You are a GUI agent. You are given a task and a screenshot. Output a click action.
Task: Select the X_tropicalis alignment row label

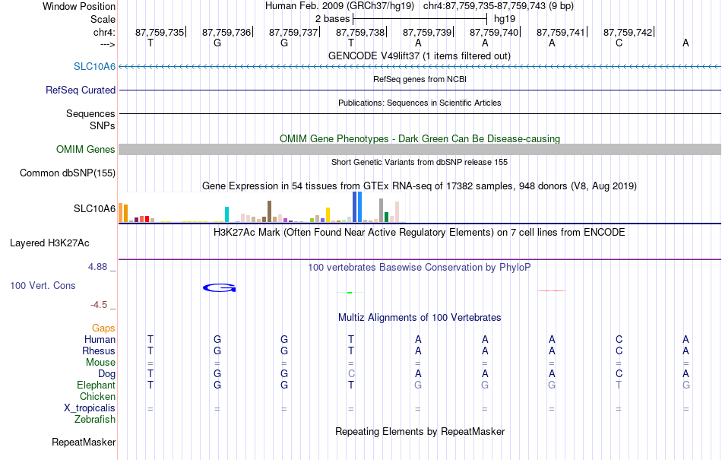(90, 408)
